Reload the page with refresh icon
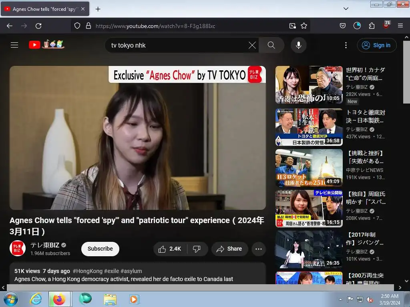 tap(38, 26)
